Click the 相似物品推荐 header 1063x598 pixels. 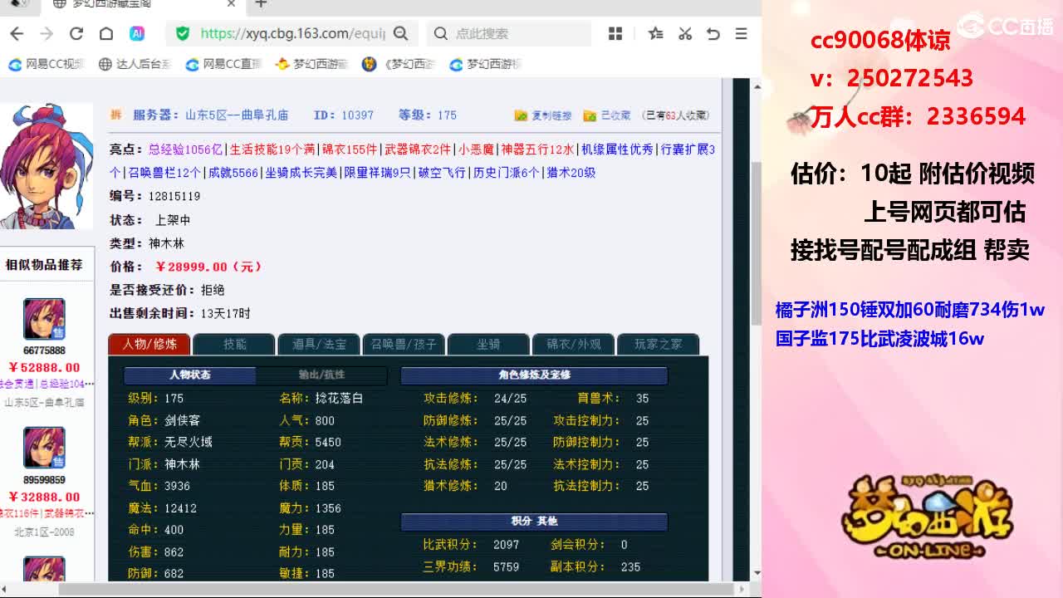point(44,265)
